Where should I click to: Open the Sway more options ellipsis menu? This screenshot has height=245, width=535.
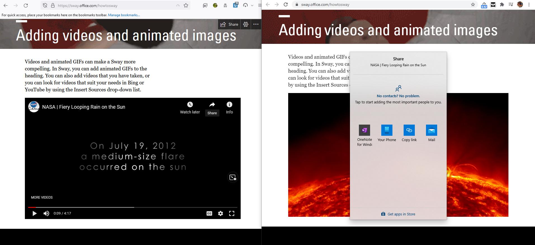tap(256, 24)
